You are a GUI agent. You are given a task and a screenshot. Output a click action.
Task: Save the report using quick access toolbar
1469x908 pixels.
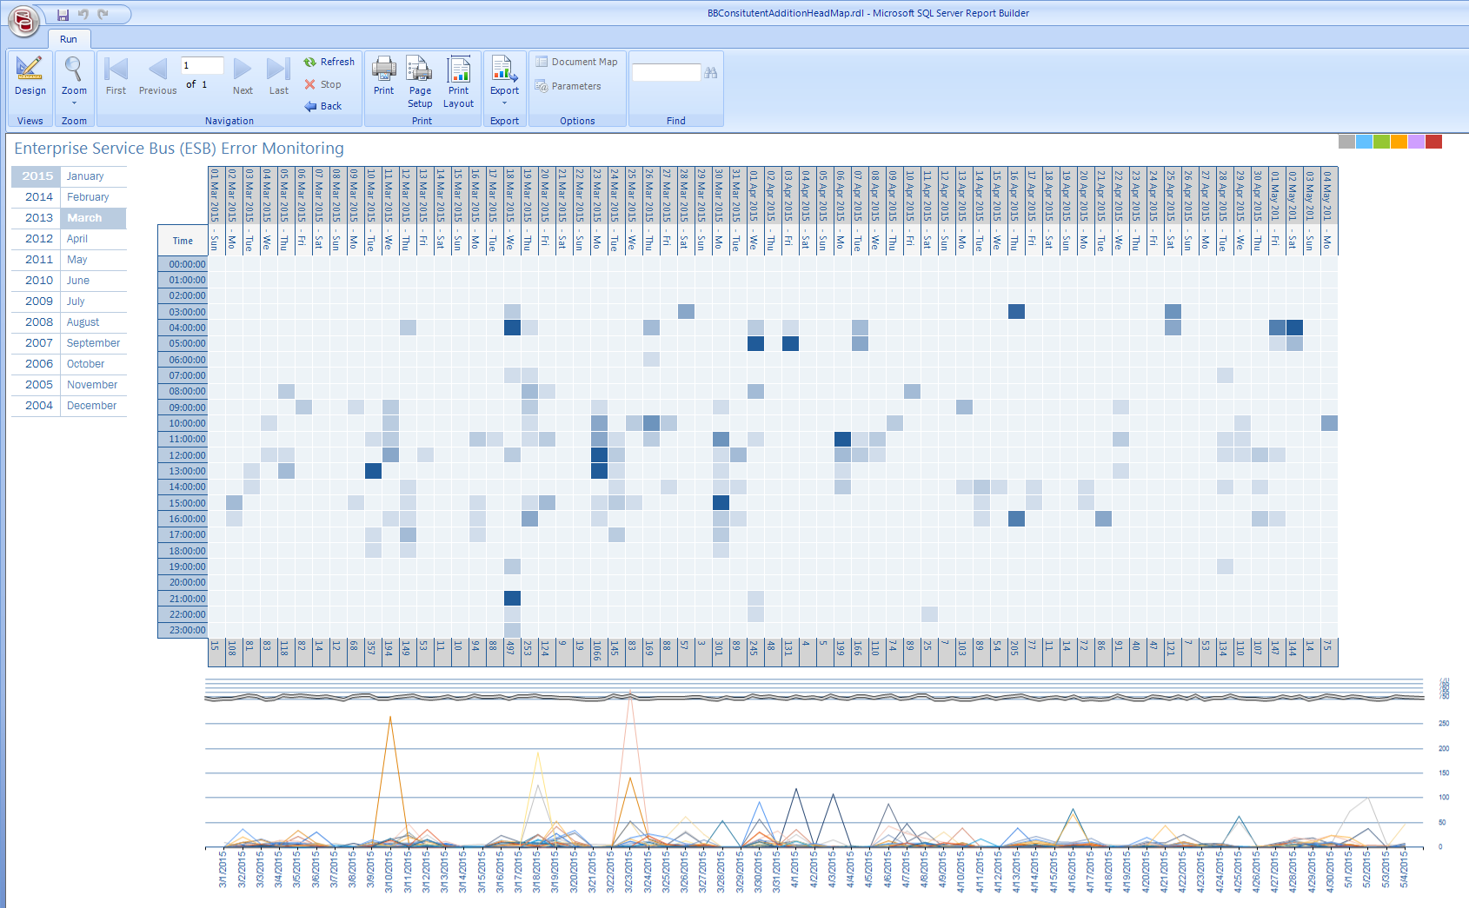[63, 15]
